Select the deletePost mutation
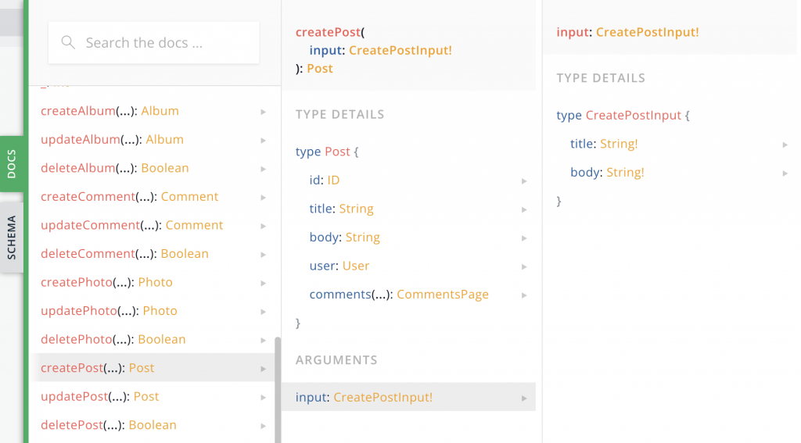801x443 pixels. (x=71, y=425)
